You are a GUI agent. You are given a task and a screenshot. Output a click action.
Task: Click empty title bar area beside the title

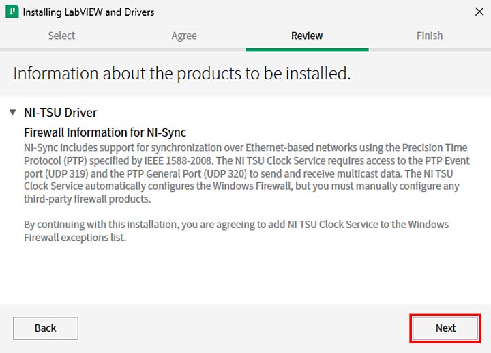[x=307, y=12]
